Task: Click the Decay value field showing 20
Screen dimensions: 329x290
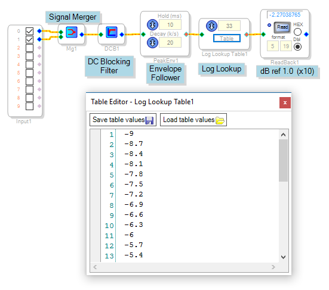Action: coord(170,43)
